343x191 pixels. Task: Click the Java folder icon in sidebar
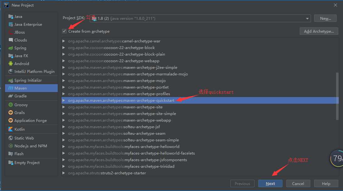tap(10, 17)
